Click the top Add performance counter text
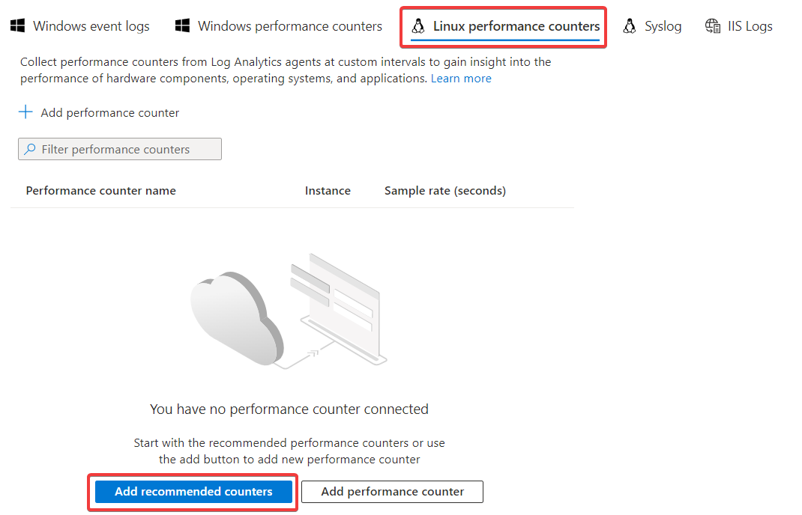802x515 pixels. (110, 113)
